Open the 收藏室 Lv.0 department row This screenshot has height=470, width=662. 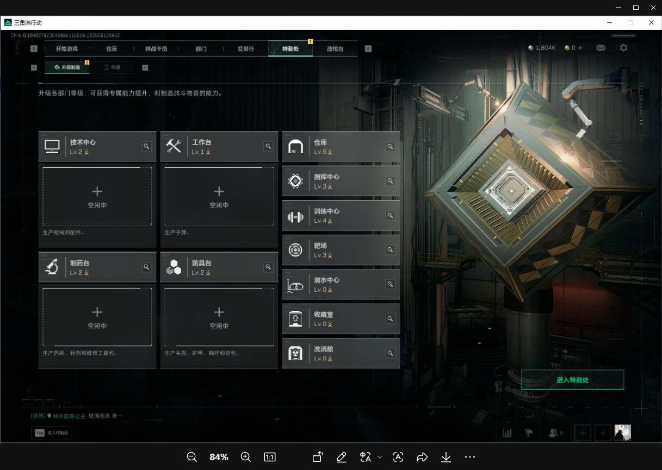[341, 318]
